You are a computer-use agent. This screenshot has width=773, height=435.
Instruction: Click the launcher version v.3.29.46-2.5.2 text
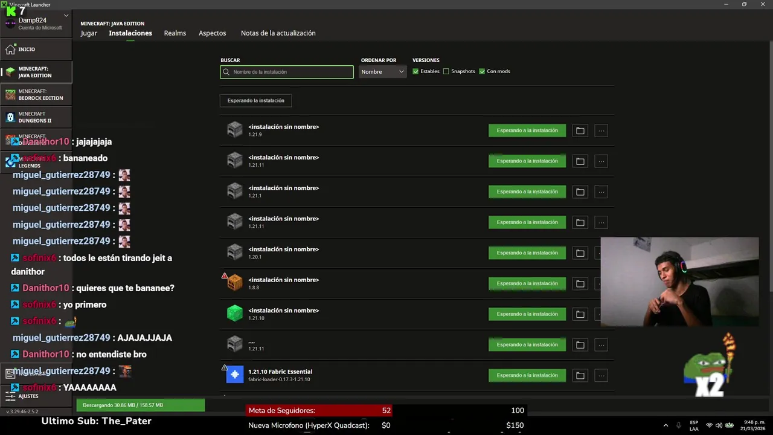[22, 411]
